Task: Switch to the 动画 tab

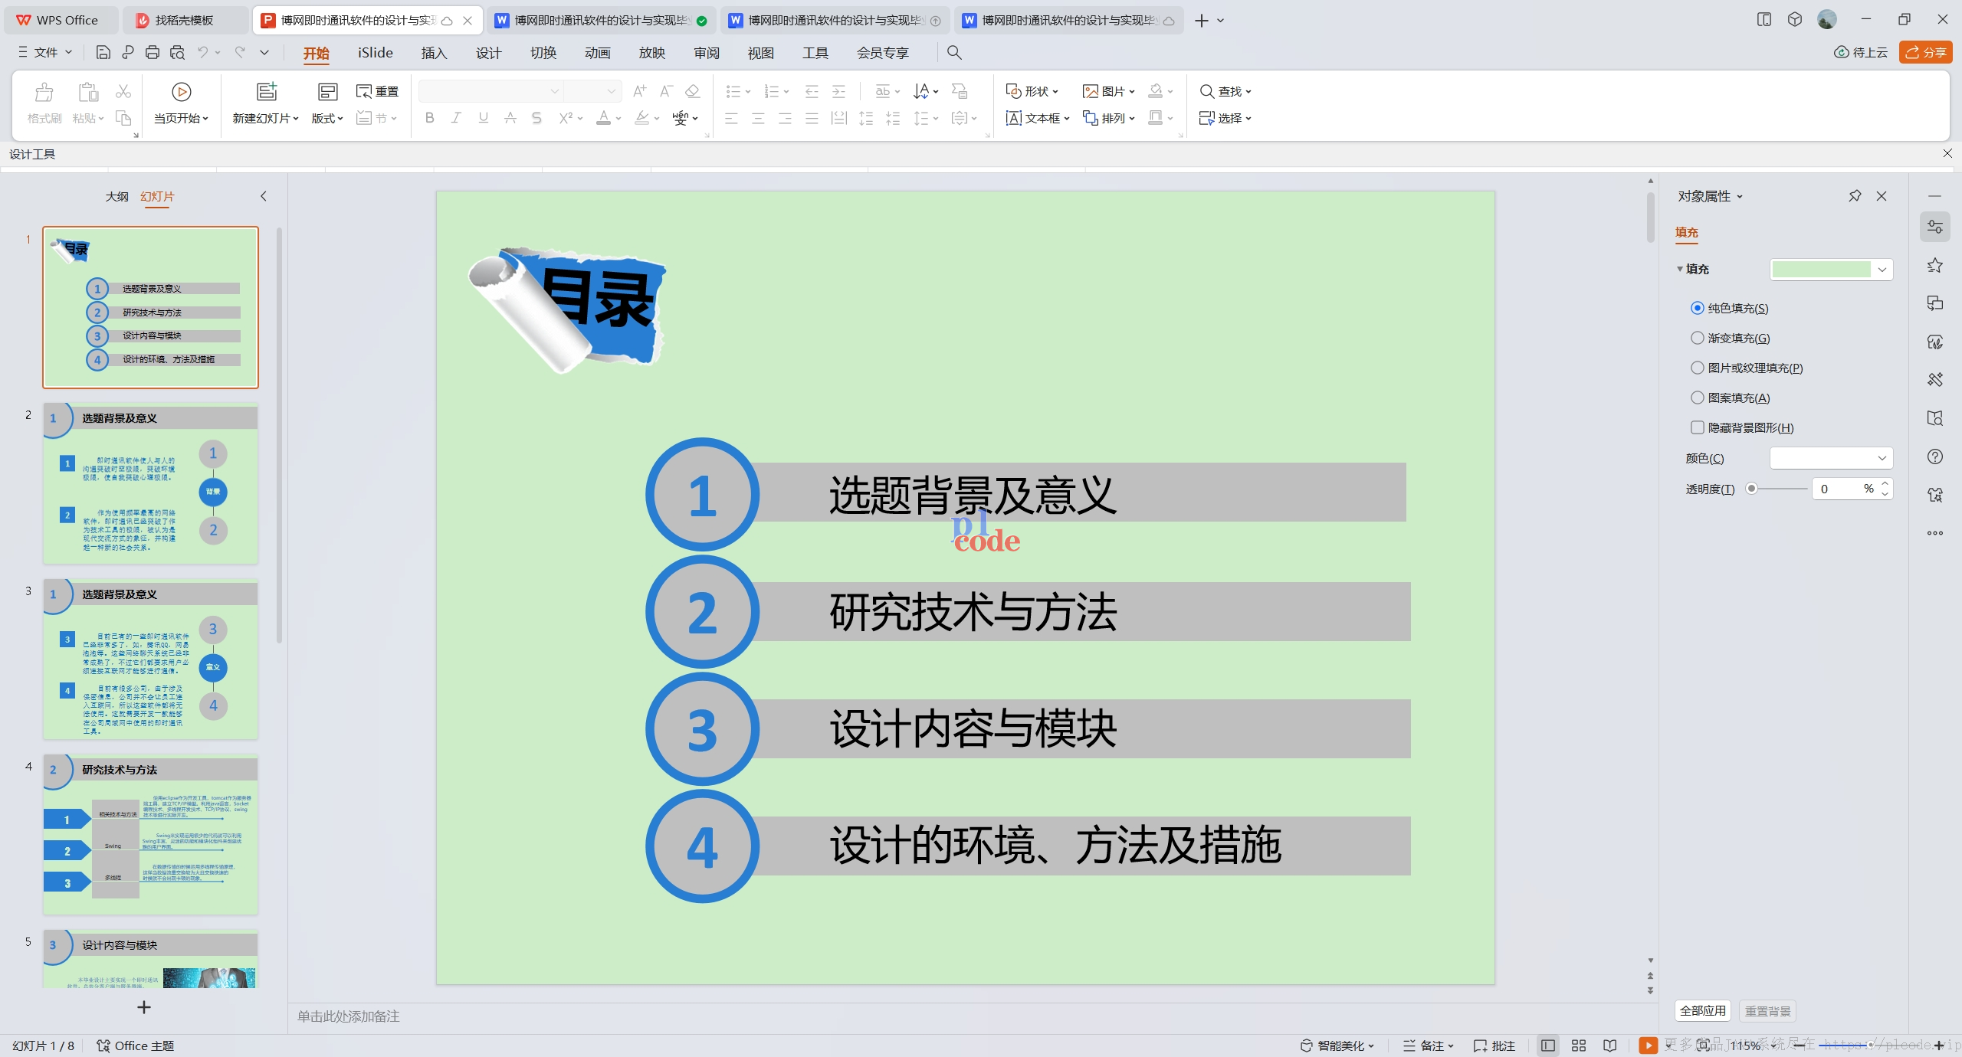Action: (597, 52)
